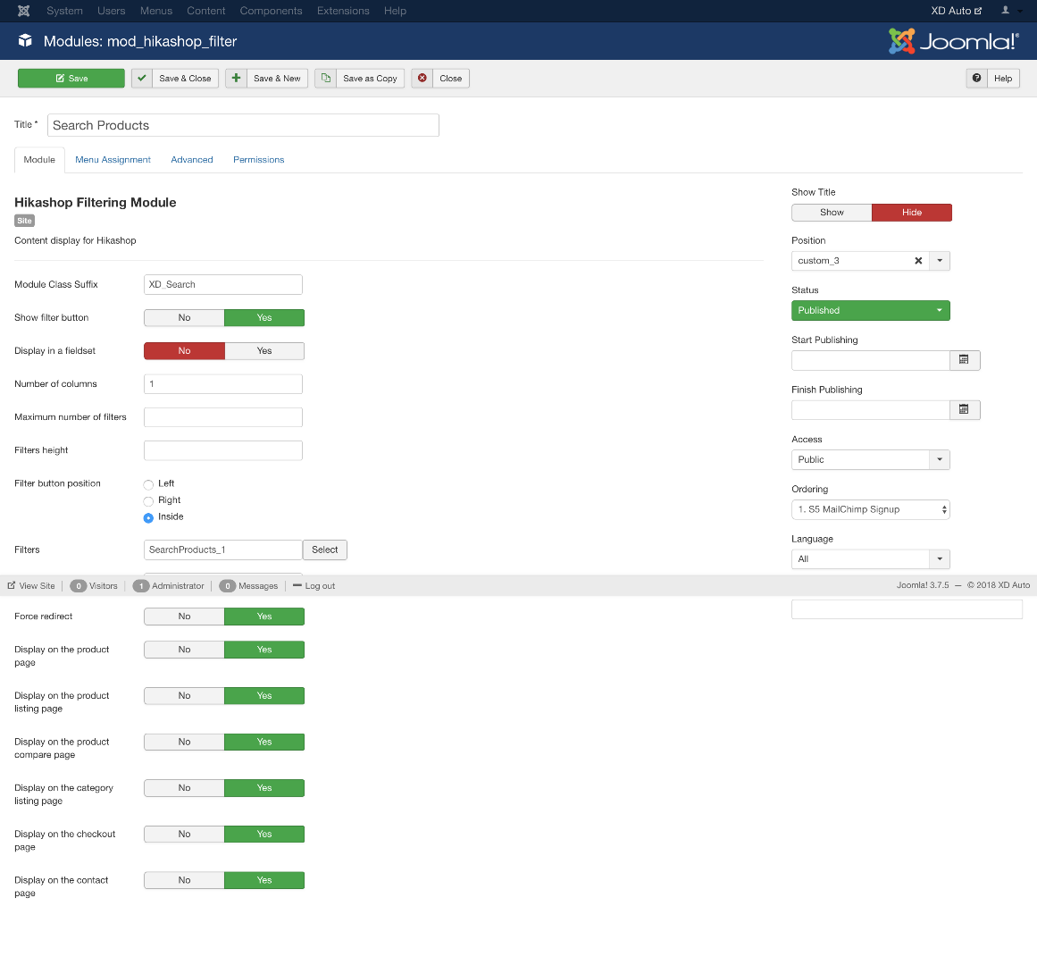Open the Ordering dropdown list
The width and height of the screenshot is (1037, 965).
point(870,509)
